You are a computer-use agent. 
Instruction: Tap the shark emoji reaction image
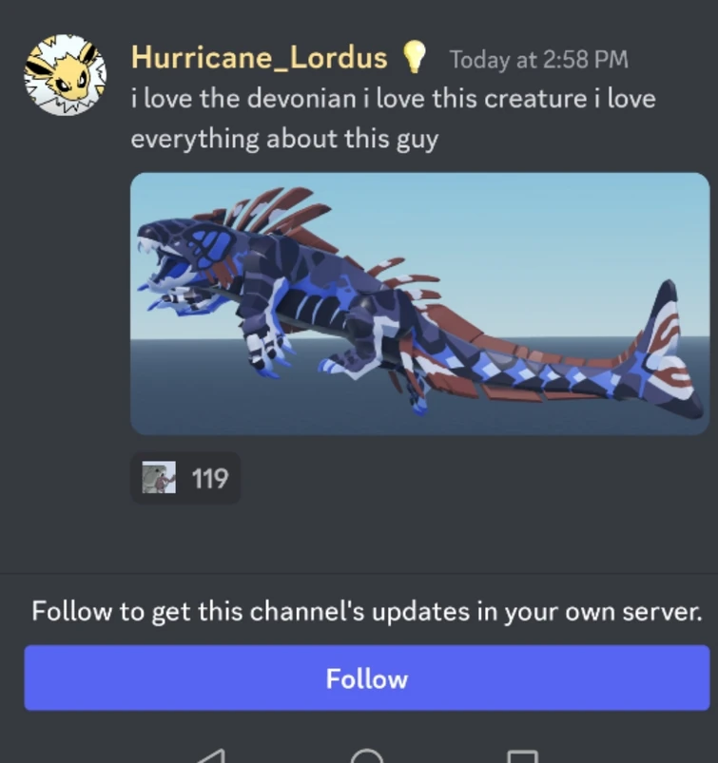pos(159,477)
